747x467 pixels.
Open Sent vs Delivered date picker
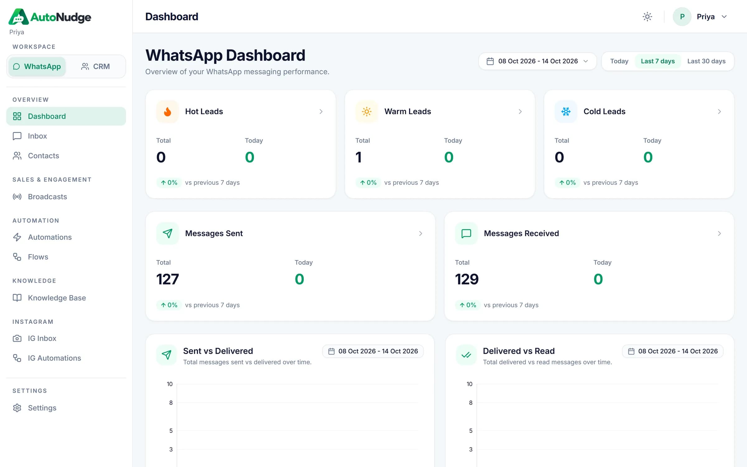[373, 351]
